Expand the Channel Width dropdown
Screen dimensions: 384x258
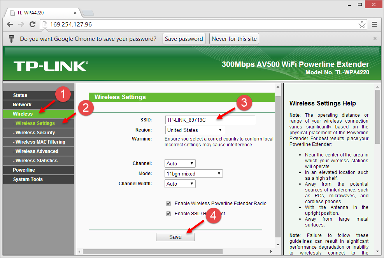tap(181, 184)
